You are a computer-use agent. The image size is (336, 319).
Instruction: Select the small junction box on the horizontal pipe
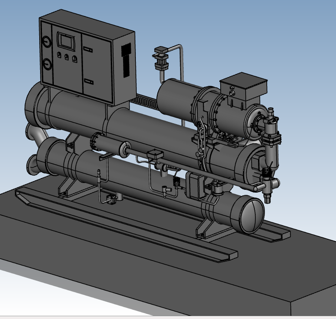[155, 154]
